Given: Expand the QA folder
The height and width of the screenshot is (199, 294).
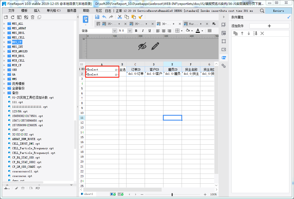Looking at the screenshot, I should pyautogui.click(x=4, y=74).
